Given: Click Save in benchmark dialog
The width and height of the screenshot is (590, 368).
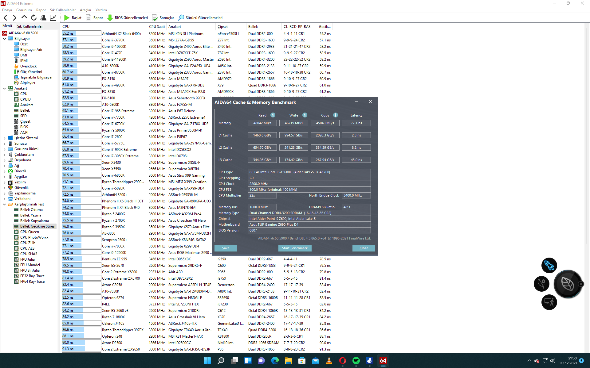Looking at the screenshot, I should coord(226,248).
